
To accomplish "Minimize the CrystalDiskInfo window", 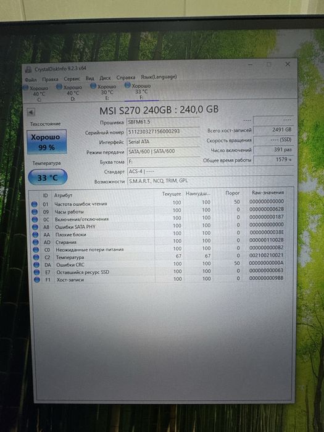I will tap(250, 65).
